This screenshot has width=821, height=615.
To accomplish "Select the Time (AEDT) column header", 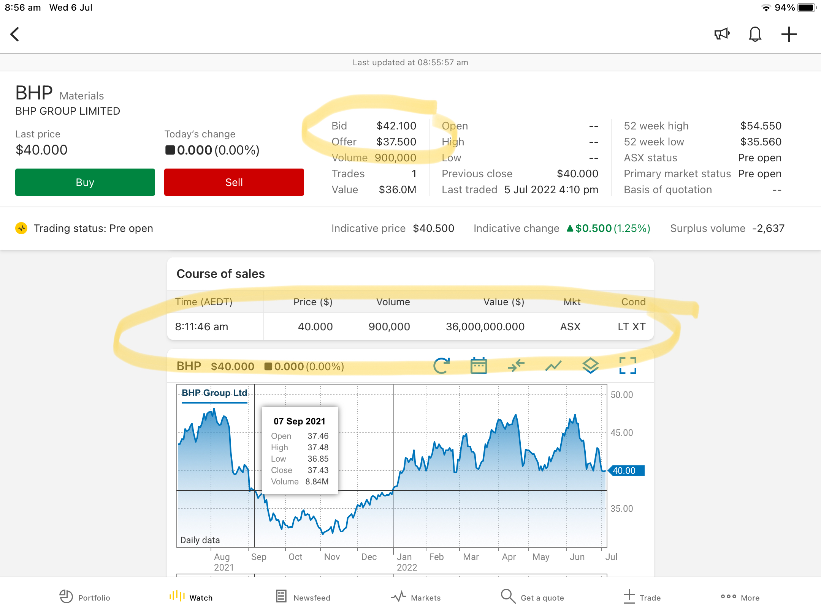I will pos(203,302).
